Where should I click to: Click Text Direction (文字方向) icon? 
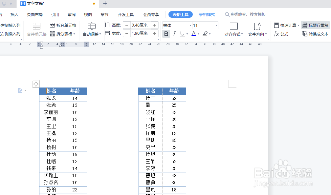258,29
